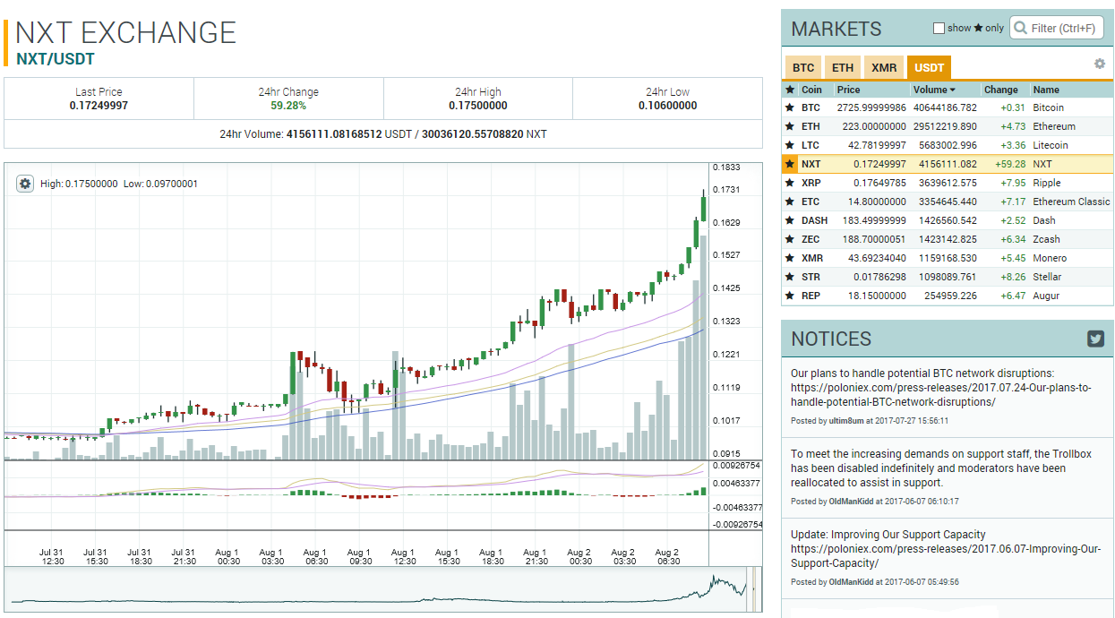The height and width of the screenshot is (618, 1115).
Task: Sort markets by star column header
Action: pyautogui.click(x=790, y=90)
